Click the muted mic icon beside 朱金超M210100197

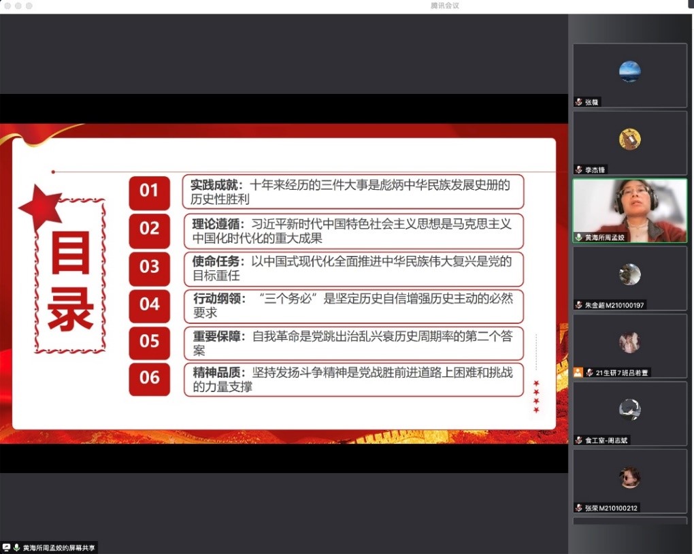pyautogui.click(x=579, y=305)
